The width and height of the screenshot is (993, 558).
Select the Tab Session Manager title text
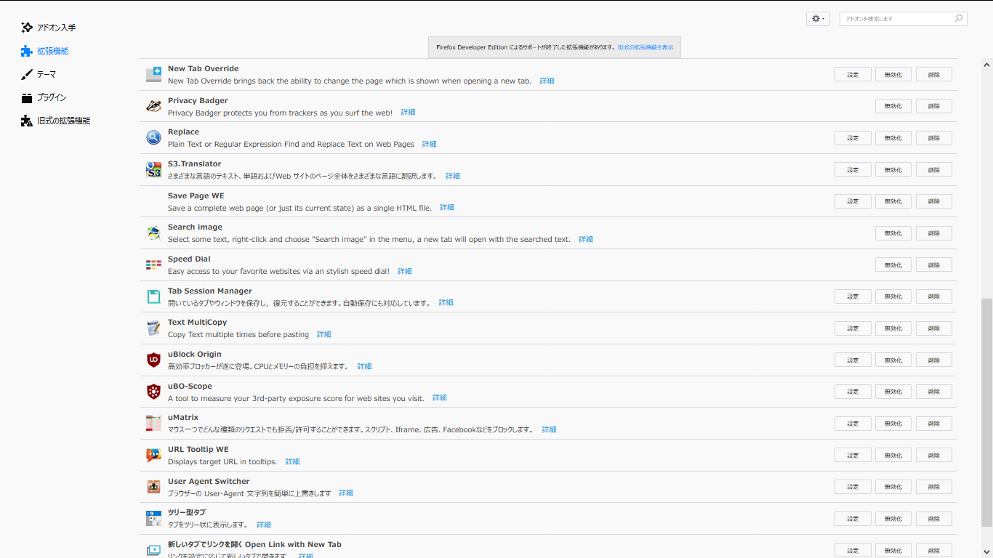(x=210, y=291)
